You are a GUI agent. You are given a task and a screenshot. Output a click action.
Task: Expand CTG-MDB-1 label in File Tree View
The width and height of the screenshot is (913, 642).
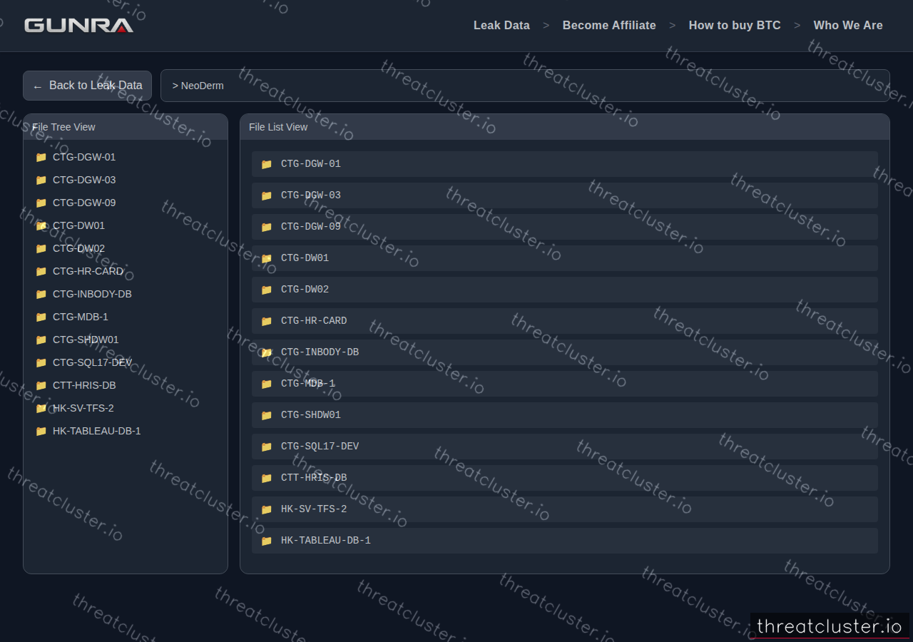[x=81, y=317]
